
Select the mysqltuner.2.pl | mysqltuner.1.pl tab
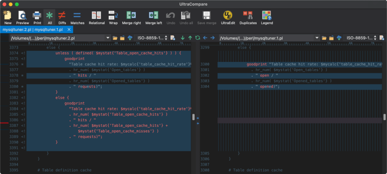32,29
